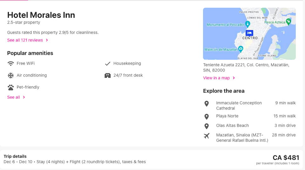Click the Mazatlán map thumbnail
This screenshot has height=170, width=305.
point(249,34)
